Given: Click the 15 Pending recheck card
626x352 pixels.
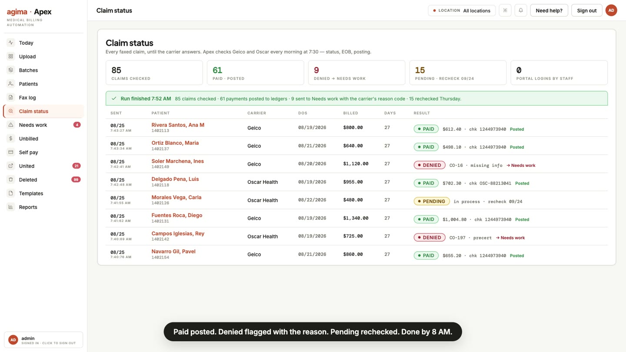Looking at the screenshot, I should pos(458,73).
